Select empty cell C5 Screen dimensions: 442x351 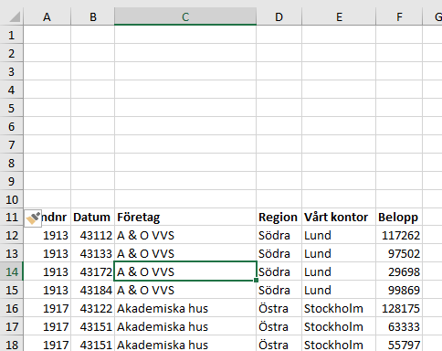(x=185, y=108)
